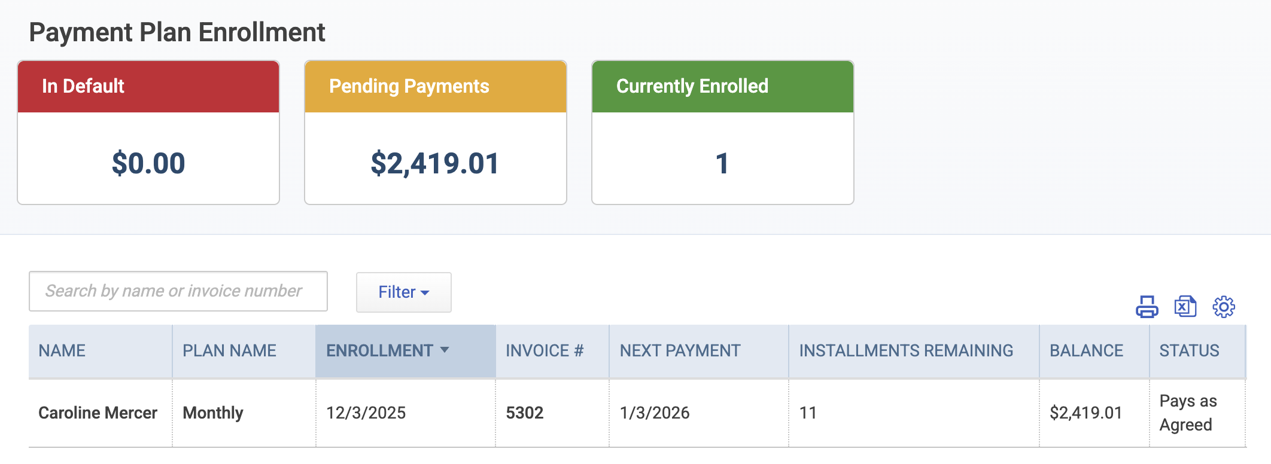The width and height of the screenshot is (1271, 464).
Task: Toggle Enrollment column sort arrow
Action: point(445,350)
